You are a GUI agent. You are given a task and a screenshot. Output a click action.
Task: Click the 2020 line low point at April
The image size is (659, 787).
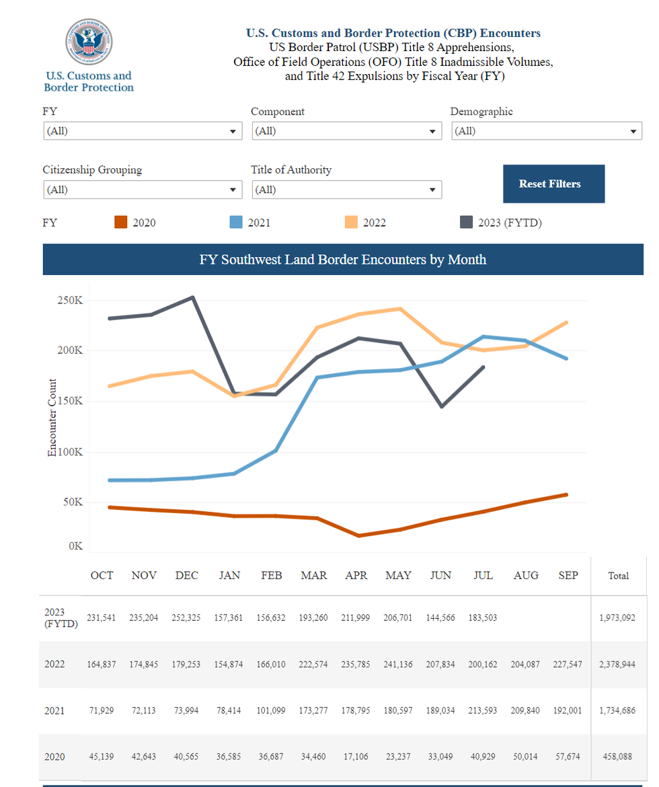pyautogui.click(x=358, y=535)
